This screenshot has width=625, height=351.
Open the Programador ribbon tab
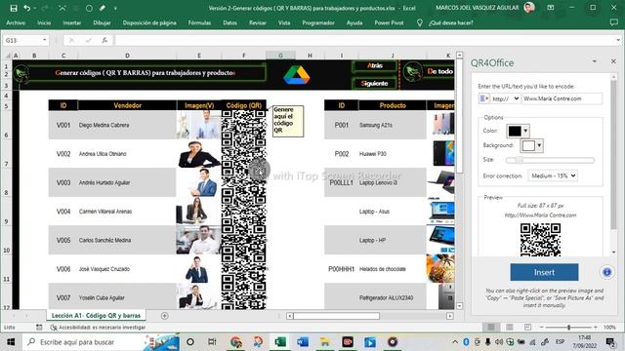pyautogui.click(x=318, y=23)
